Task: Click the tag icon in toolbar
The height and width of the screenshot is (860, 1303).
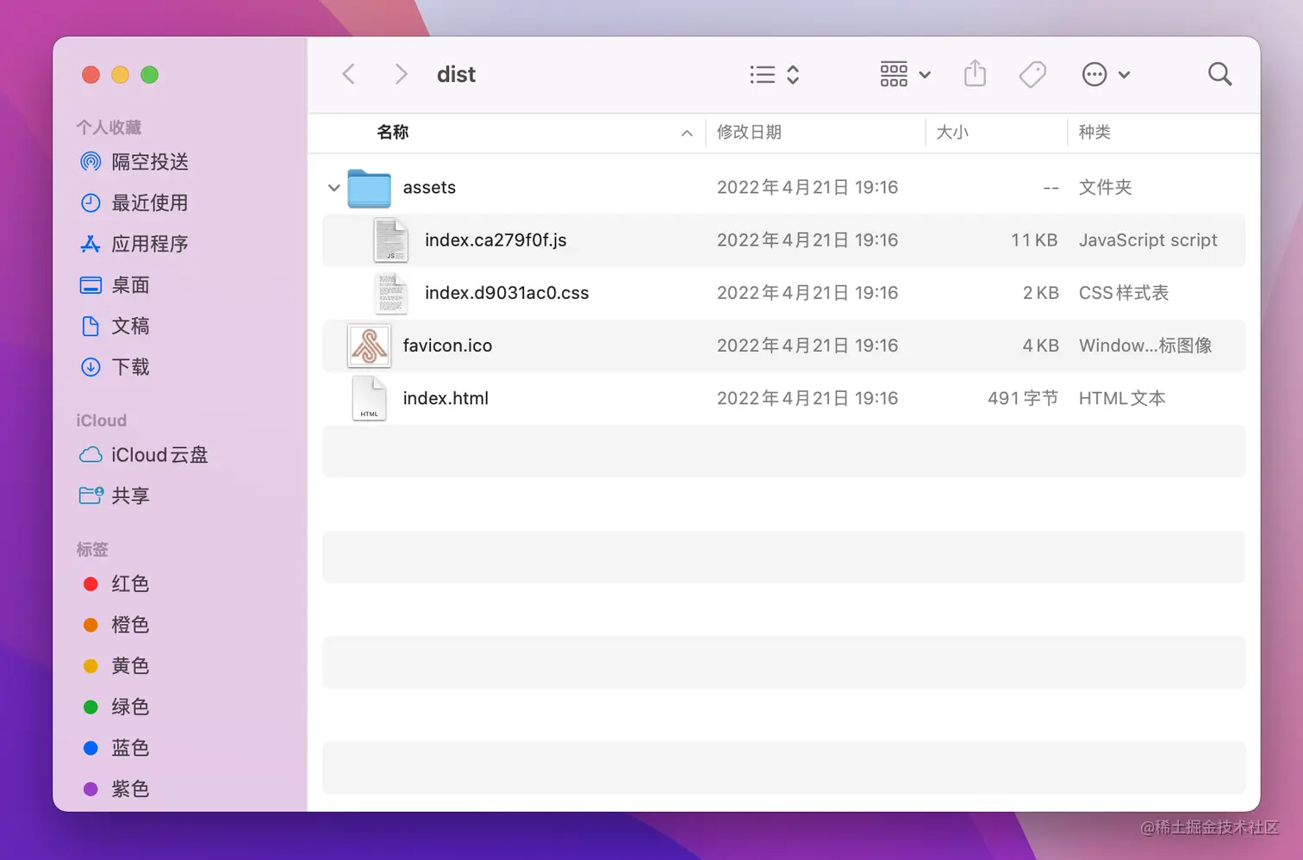Action: [1032, 74]
